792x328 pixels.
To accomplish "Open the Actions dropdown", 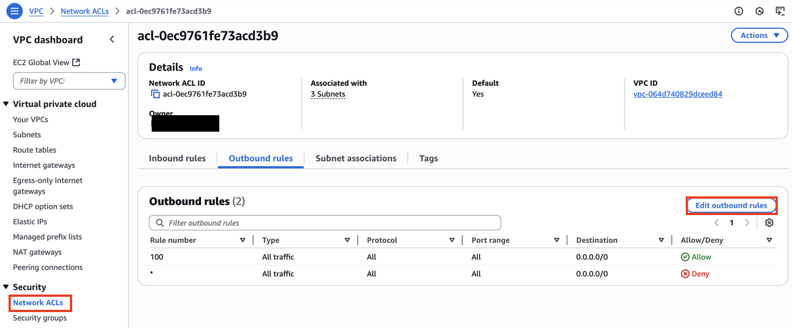I will 759,35.
